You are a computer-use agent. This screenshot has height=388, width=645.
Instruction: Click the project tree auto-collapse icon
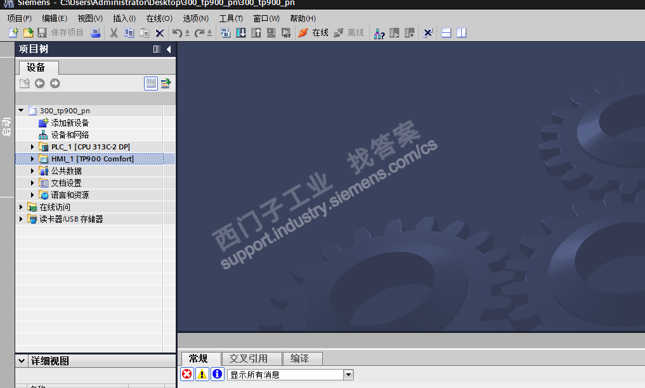157,49
